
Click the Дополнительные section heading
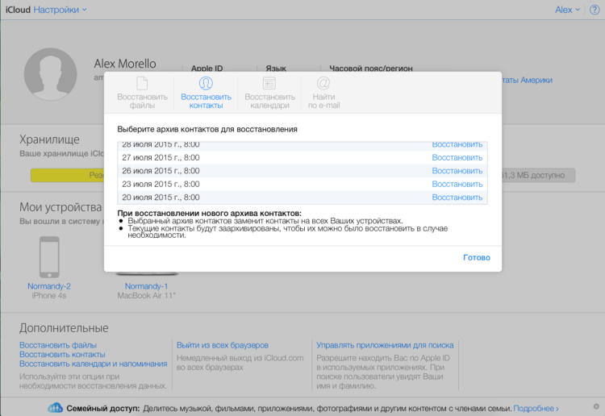point(64,328)
